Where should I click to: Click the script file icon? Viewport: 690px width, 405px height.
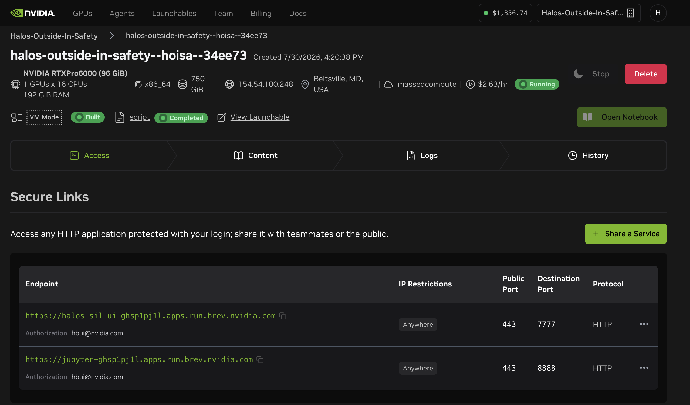pos(120,117)
